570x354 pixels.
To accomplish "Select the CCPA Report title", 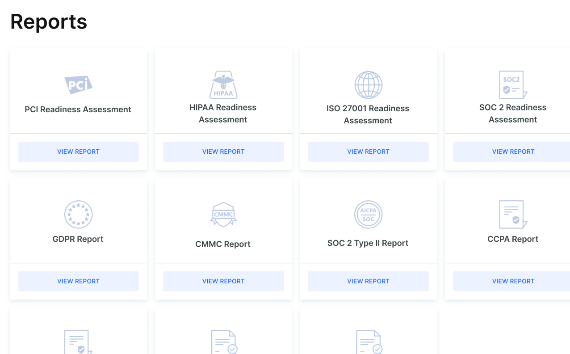I will (x=513, y=239).
